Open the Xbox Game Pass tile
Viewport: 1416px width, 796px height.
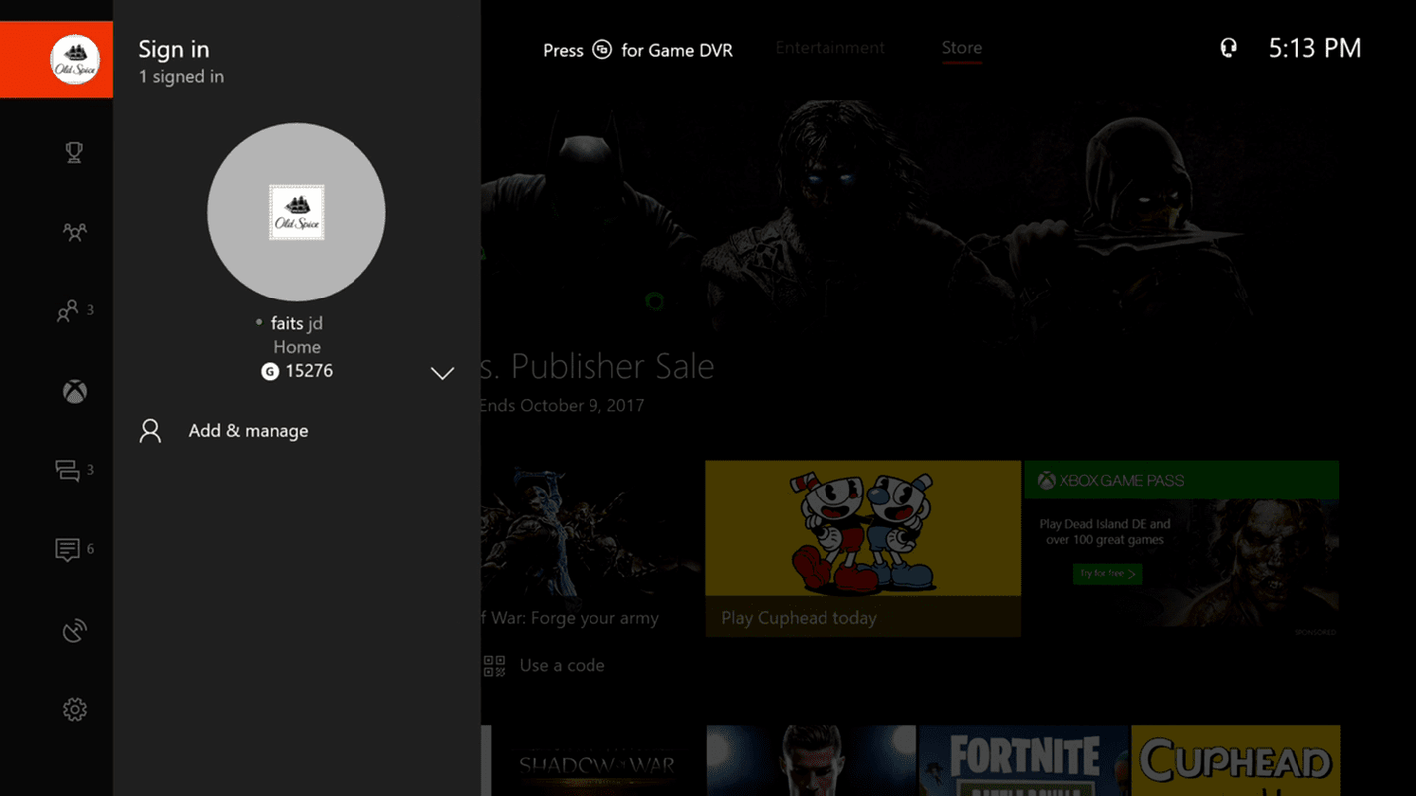tap(1181, 548)
